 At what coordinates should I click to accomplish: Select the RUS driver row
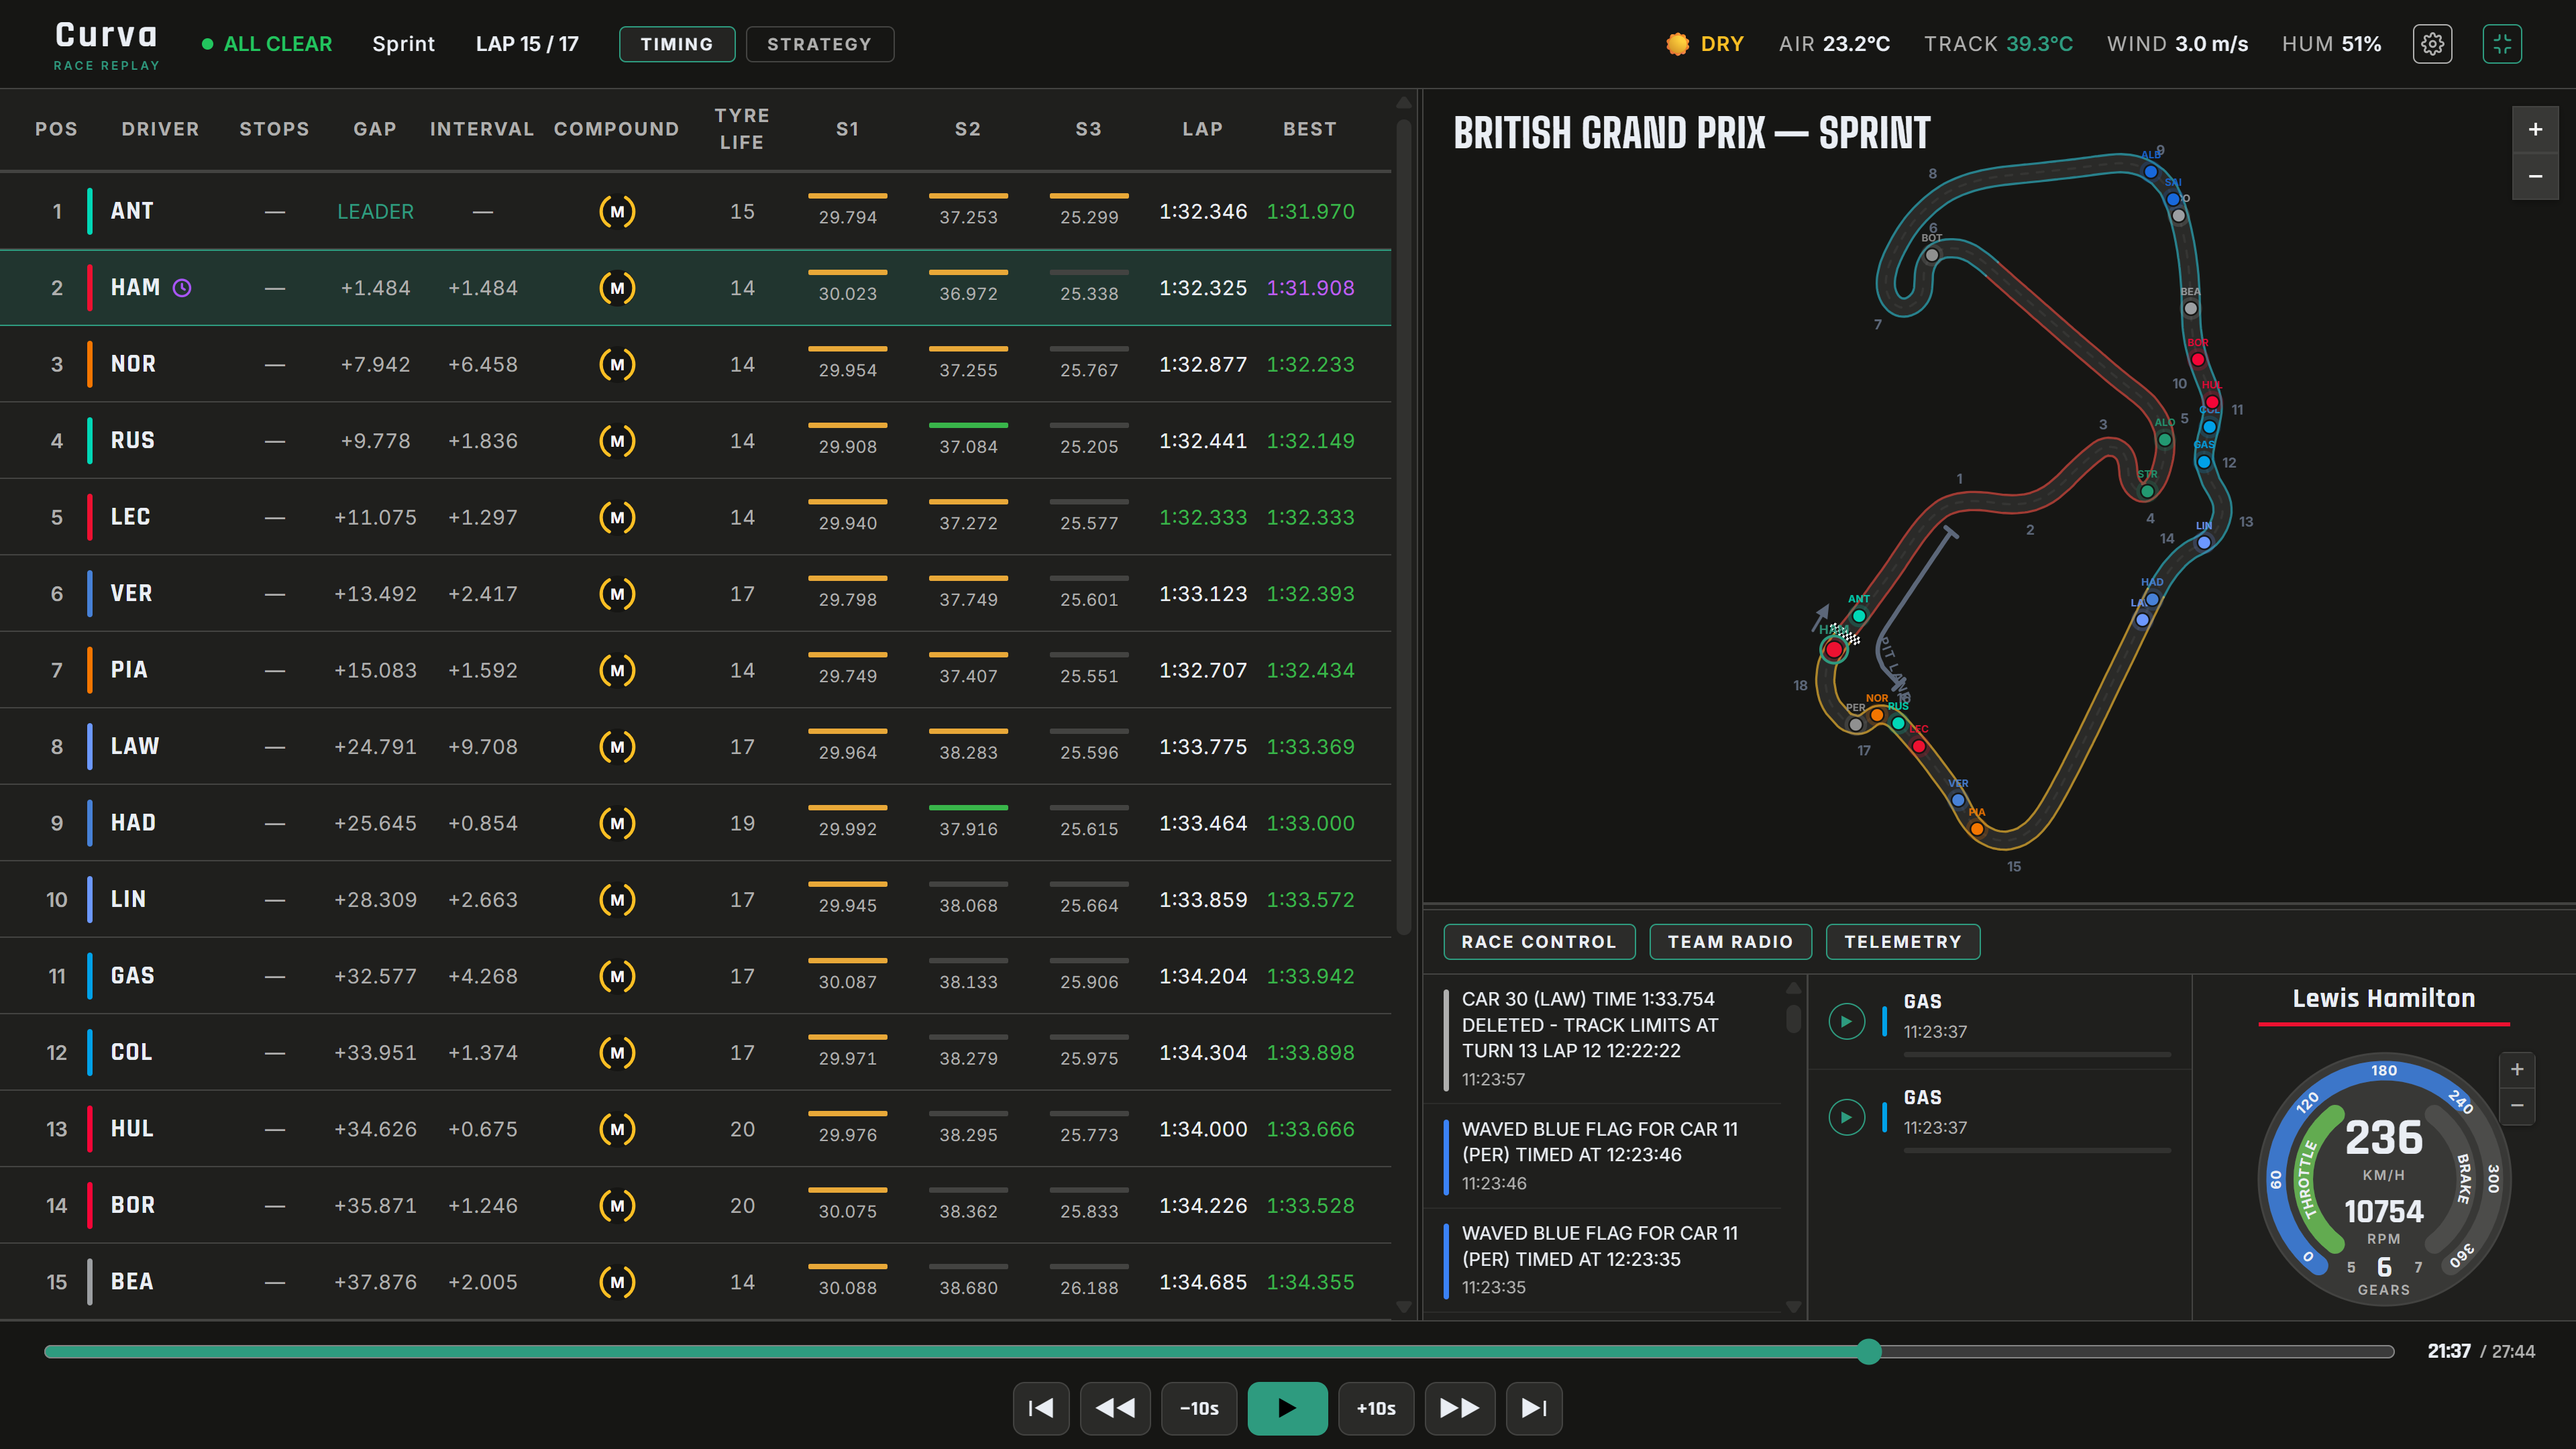click(x=695, y=441)
